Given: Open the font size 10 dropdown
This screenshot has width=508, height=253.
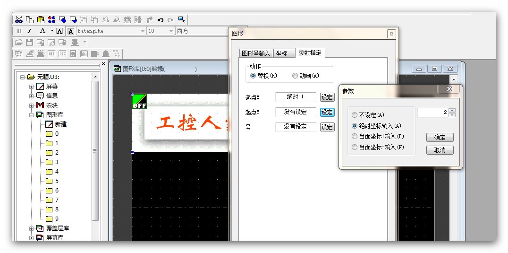Looking at the screenshot, I should pyautogui.click(x=171, y=31).
